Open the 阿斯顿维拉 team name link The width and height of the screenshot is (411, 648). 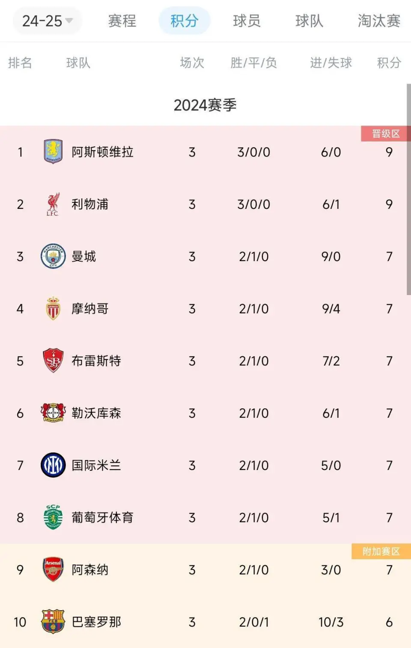102,152
